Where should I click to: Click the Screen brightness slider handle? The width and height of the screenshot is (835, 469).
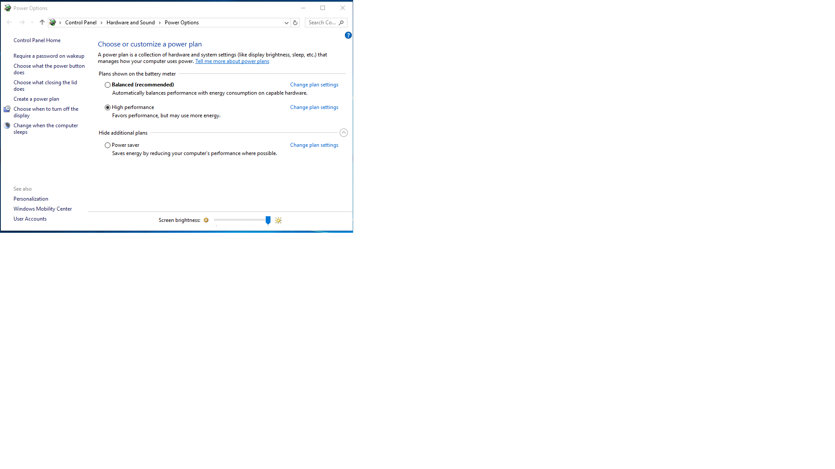pos(268,220)
